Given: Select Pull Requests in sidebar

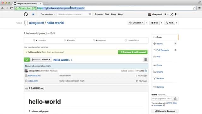Looking at the screenshot, I should (163, 50).
